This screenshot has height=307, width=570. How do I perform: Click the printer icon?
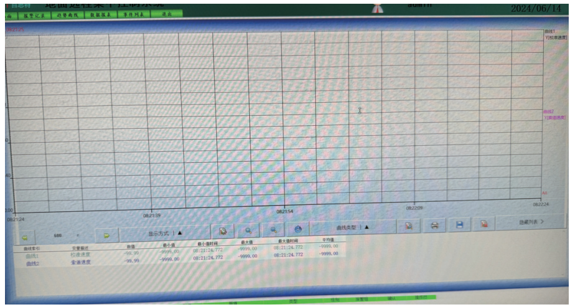(434, 225)
